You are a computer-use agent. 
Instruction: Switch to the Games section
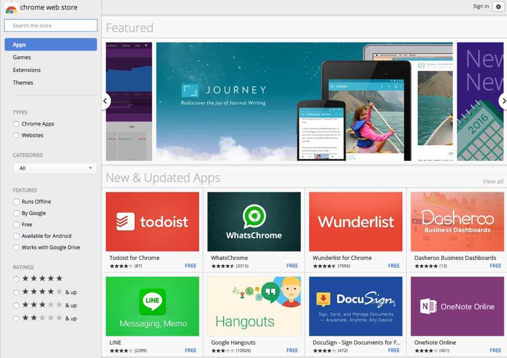(x=22, y=57)
